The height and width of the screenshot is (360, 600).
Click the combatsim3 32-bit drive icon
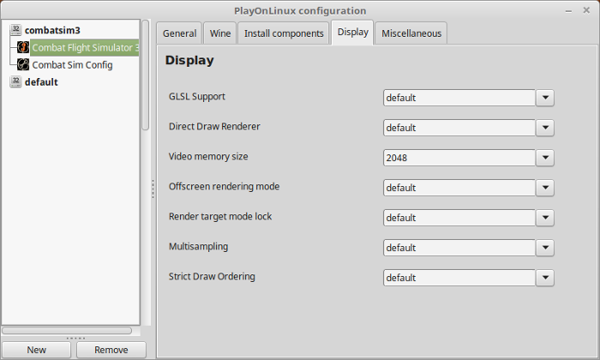point(15,30)
